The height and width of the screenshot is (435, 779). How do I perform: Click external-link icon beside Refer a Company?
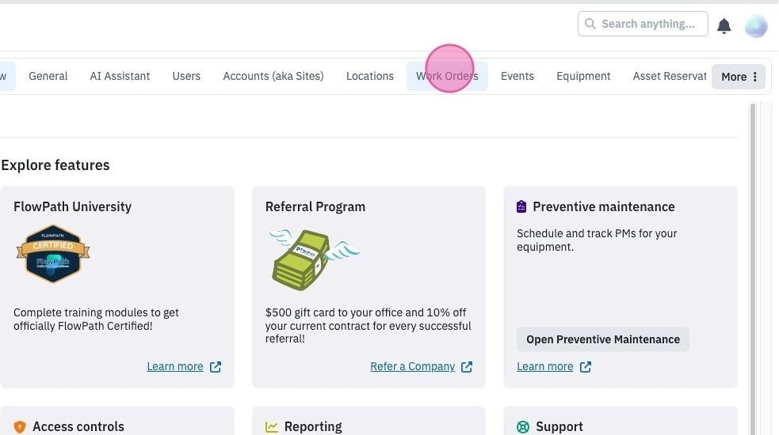tap(467, 366)
